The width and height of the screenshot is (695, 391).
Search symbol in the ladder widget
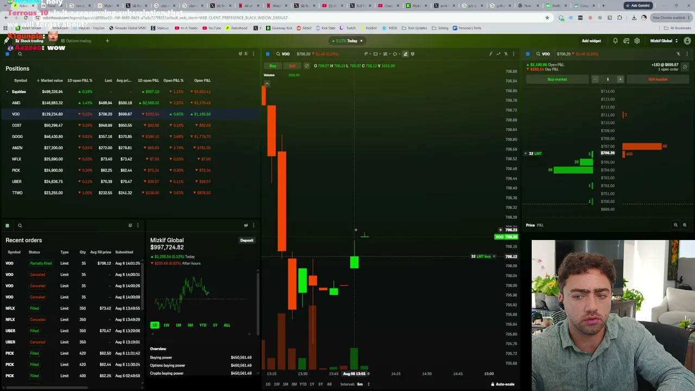(x=538, y=54)
